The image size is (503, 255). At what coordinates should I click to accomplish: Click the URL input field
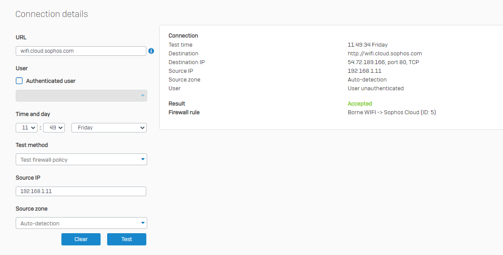point(81,51)
